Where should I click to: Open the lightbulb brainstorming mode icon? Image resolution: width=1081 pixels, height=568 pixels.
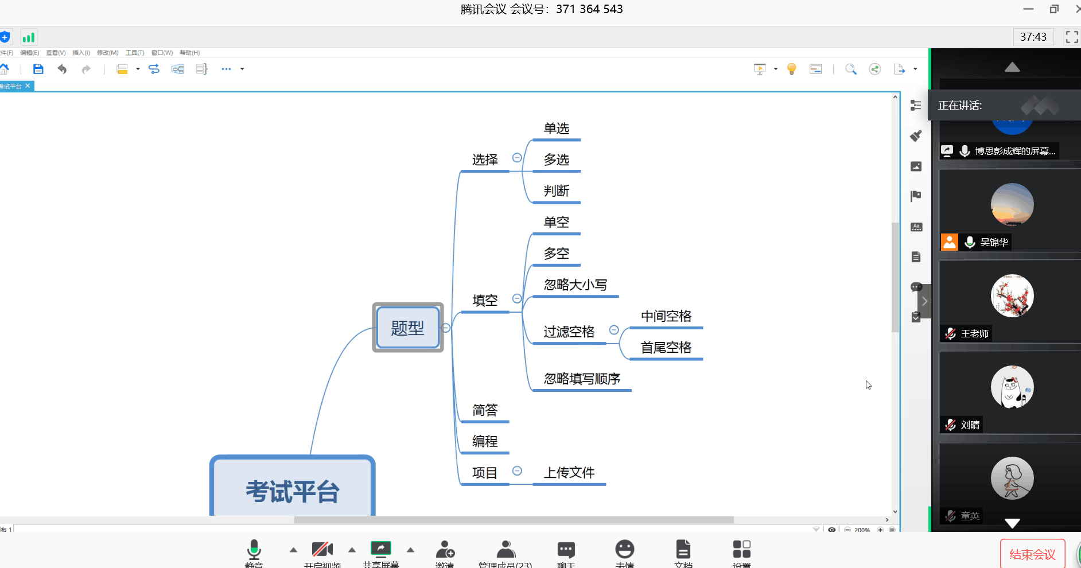click(x=792, y=69)
